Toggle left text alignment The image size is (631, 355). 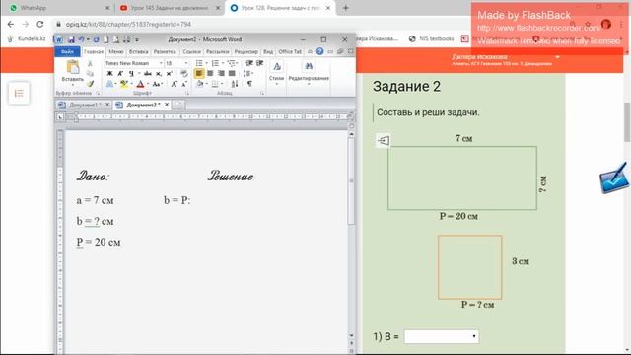199,73
